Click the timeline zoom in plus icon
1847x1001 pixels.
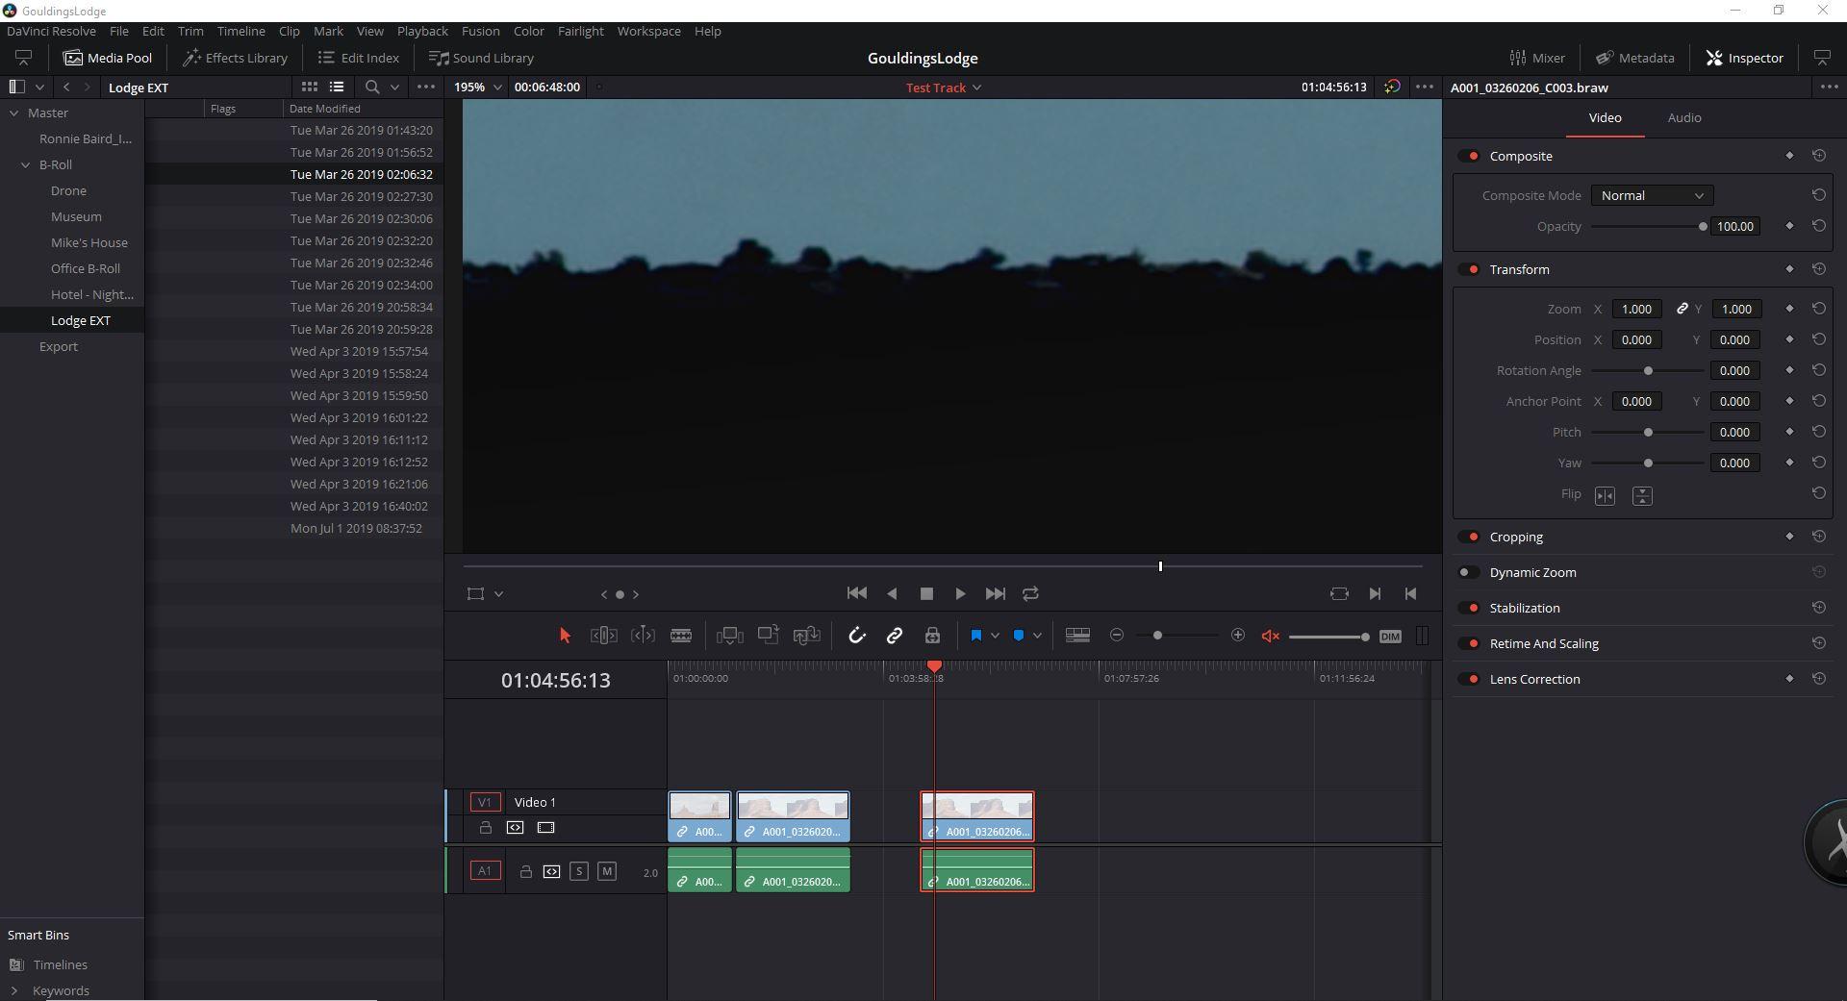(x=1238, y=636)
